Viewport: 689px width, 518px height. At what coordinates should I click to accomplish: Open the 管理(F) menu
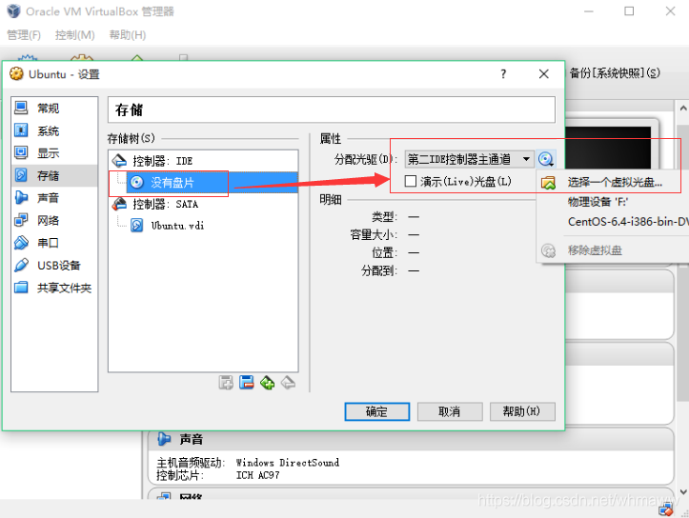tap(24, 34)
